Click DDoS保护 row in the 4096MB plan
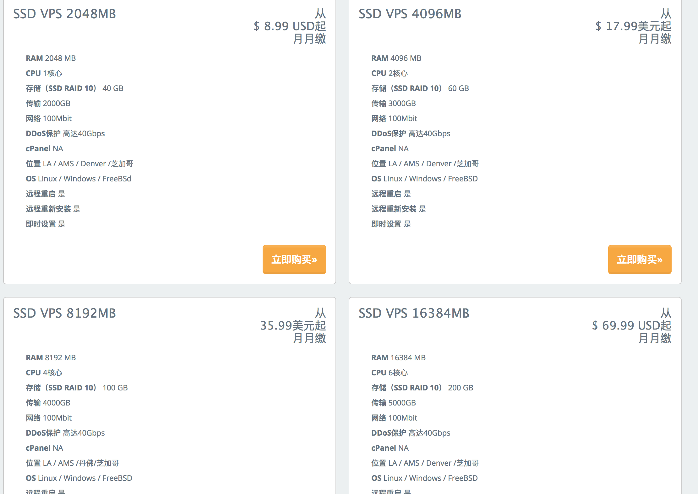 (411, 133)
